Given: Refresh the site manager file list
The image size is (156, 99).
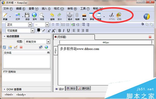Looking at the screenshot, I should pyautogui.click(x=4, y=47).
